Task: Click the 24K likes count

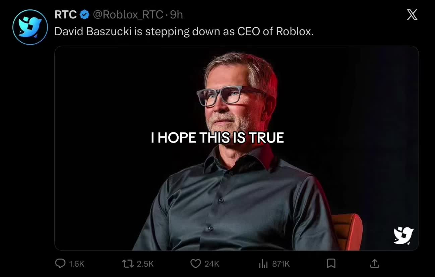Action: pyautogui.click(x=212, y=264)
